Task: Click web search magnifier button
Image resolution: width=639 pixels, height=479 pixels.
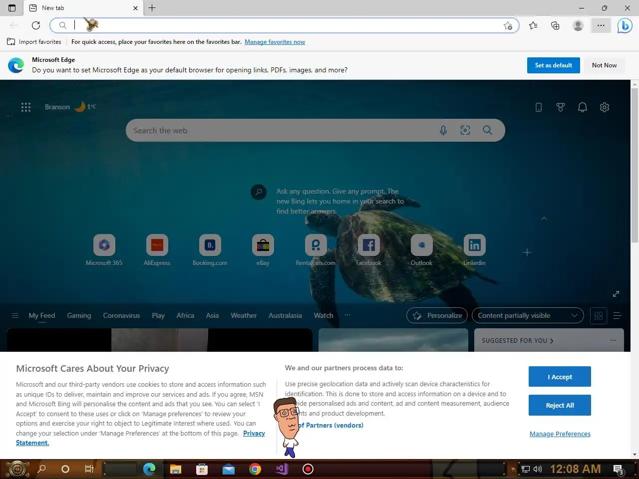Action: point(488,130)
